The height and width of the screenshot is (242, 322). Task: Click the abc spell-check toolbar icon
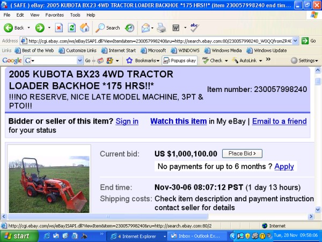point(194,28)
